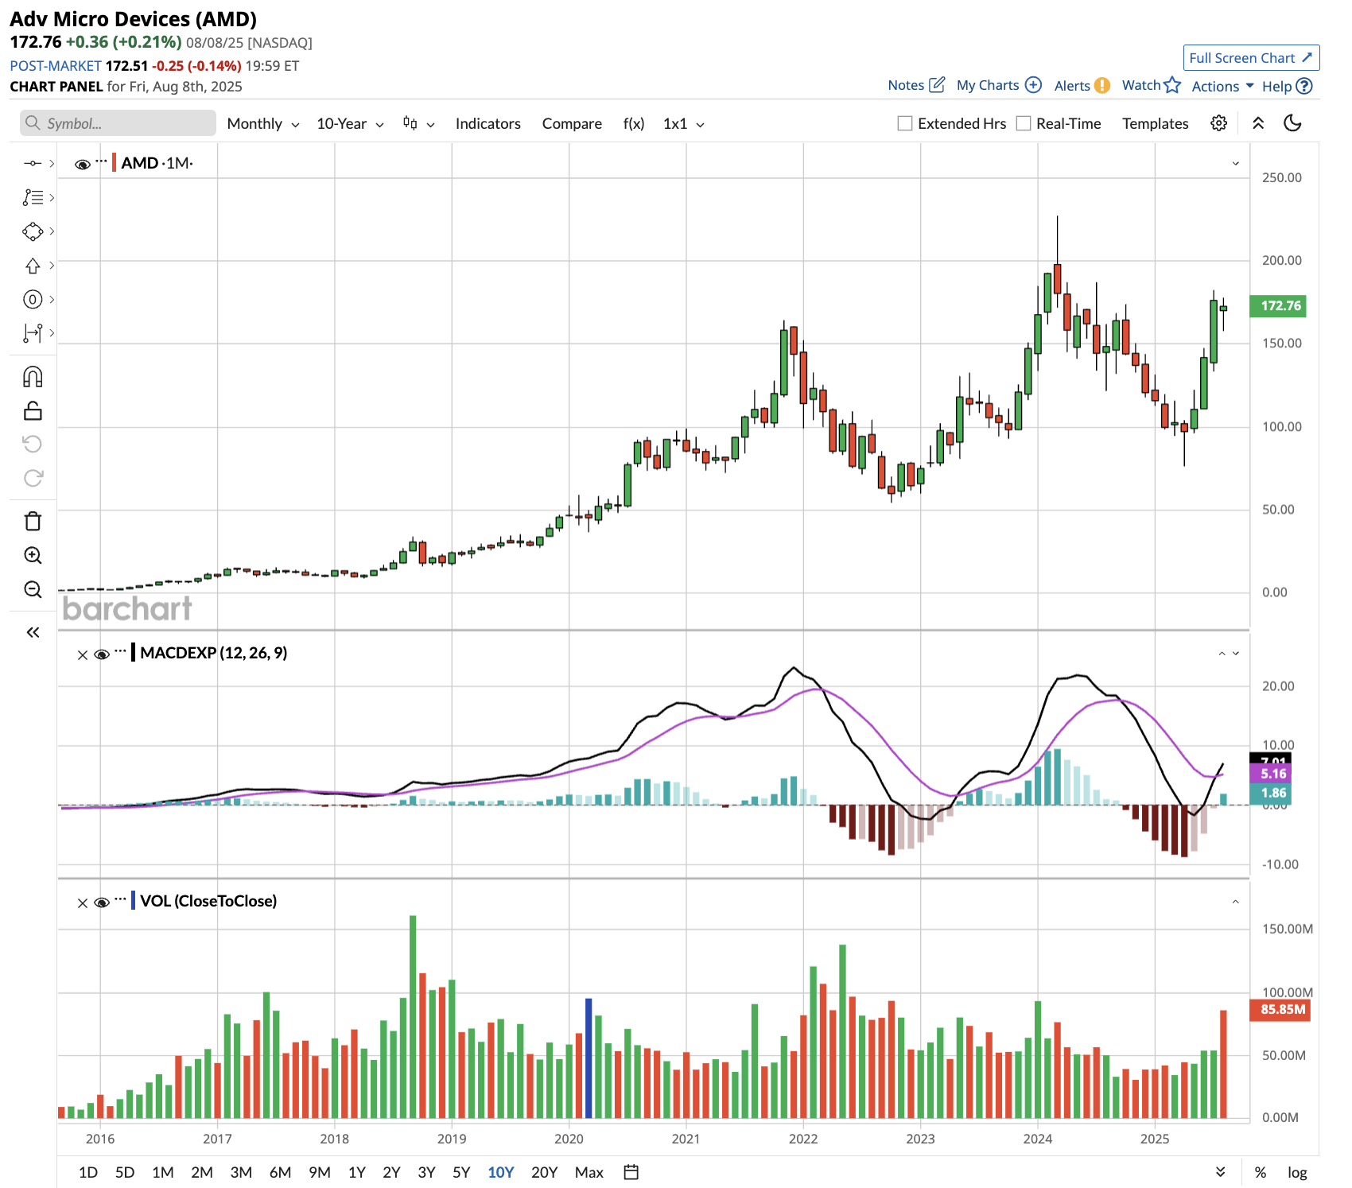Click the Help question mark icon
Screen dimensions: 1352x1188
coord(1303,86)
